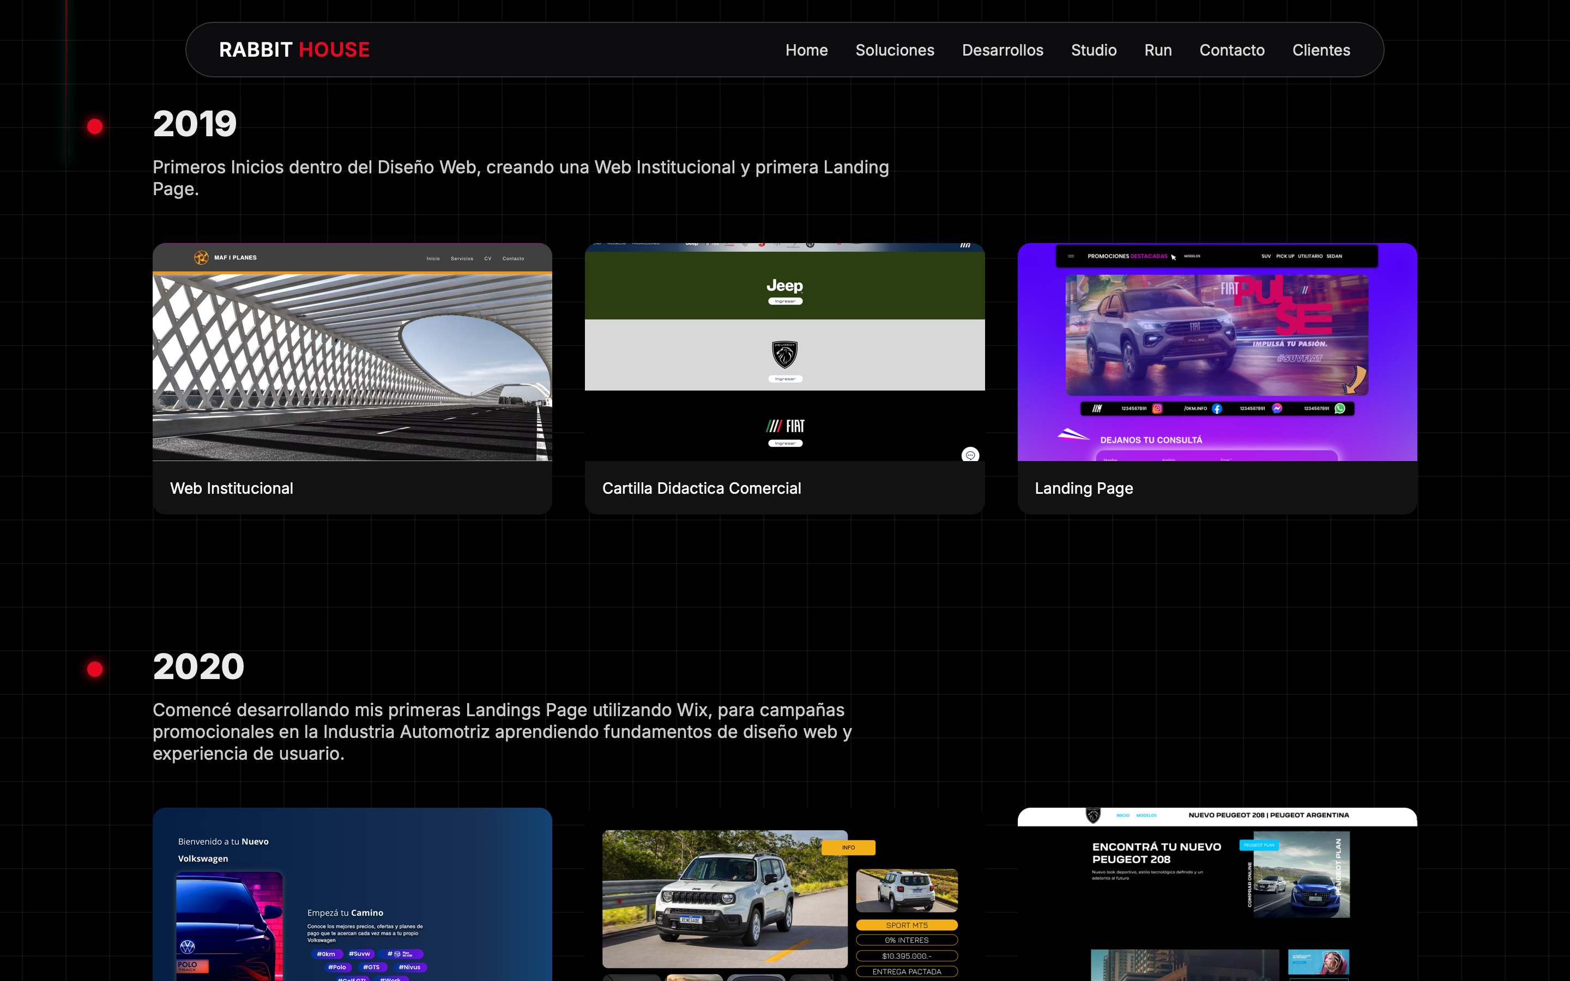Click the orange arrow on Fiat Pulse banner
The height and width of the screenshot is (981, 1570).
click(x=1355, y=379)
